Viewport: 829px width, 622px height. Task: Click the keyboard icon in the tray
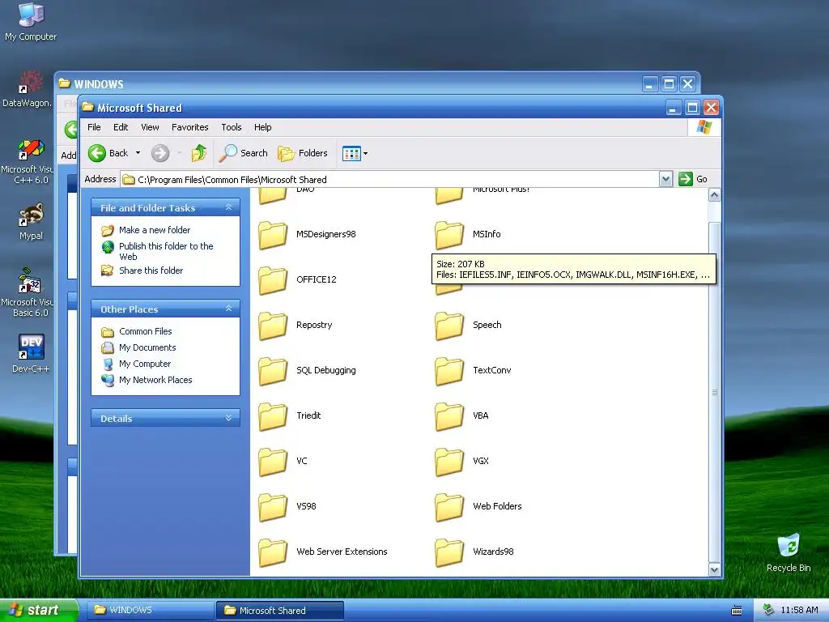(737, 611)
